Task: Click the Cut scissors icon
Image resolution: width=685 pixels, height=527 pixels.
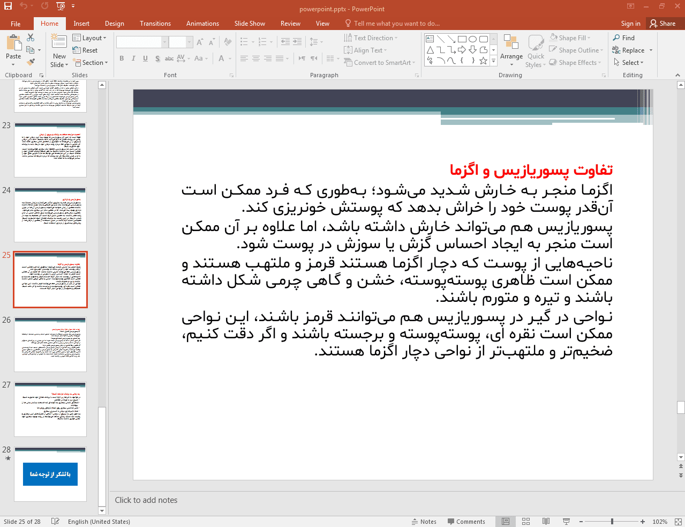Action: click(31, 38)
